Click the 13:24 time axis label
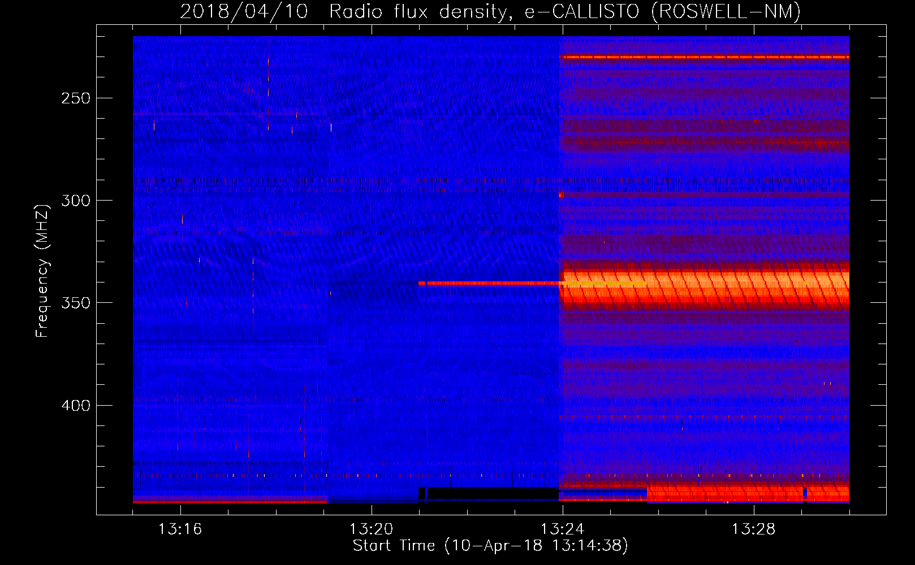Screen dimensions: 915x565 coord(562,529)
